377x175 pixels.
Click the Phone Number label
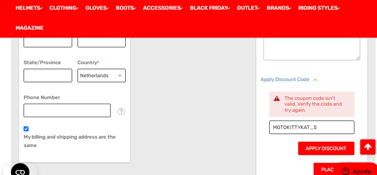click(x=42, y=97)
